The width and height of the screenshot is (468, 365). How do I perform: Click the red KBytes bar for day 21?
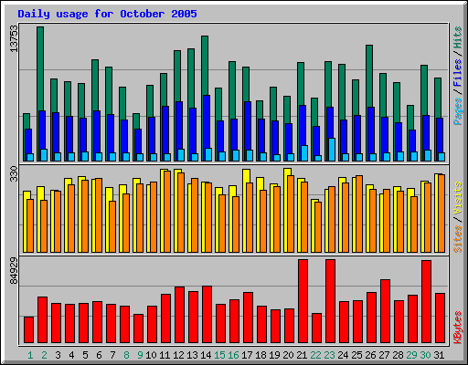pyautogui.click(x=303, y=301)
